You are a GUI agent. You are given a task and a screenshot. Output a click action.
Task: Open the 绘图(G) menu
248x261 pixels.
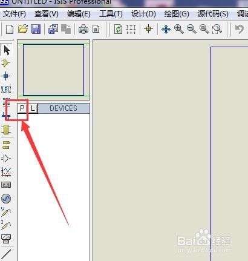click(x=177, y=14)
